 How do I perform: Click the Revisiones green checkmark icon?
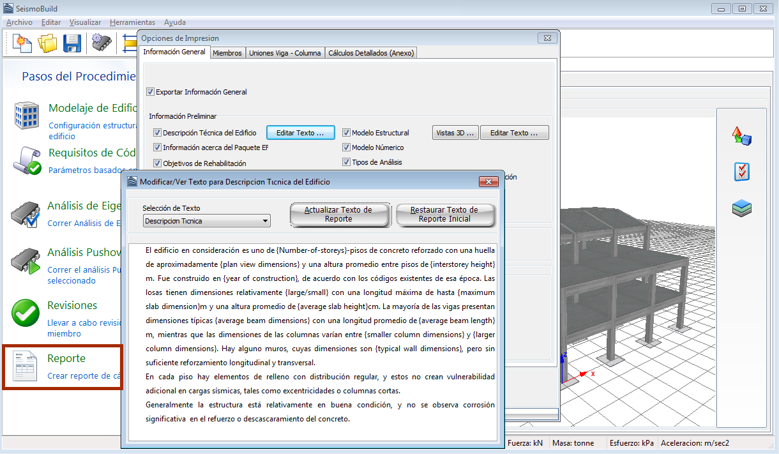coord(26,313)
